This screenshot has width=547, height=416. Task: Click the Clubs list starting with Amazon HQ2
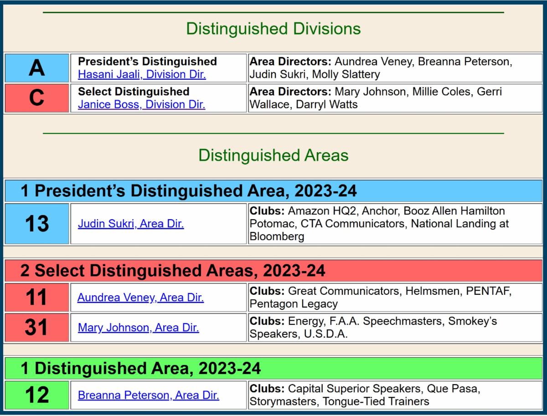pyautogui.click(x=395, y=224)
